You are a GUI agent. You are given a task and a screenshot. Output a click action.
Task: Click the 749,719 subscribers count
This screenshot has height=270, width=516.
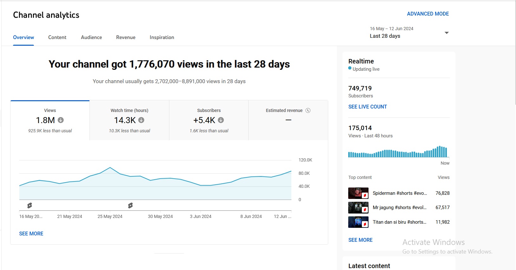360,88
